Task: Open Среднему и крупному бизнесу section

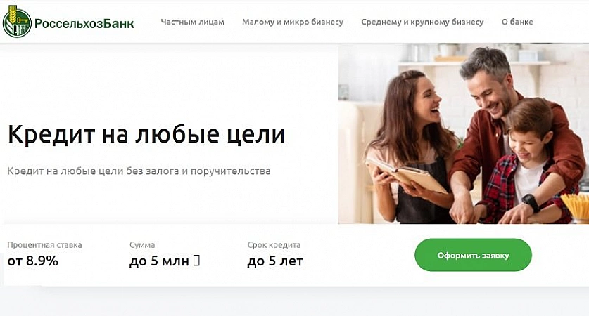Action: tap(422, 22)
